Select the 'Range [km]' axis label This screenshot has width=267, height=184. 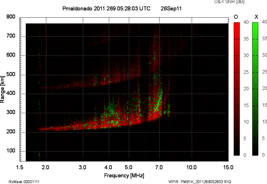point(2,89)
